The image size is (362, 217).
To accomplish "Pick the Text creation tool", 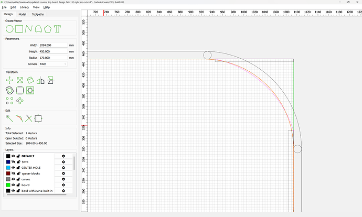I will point(57,28).
